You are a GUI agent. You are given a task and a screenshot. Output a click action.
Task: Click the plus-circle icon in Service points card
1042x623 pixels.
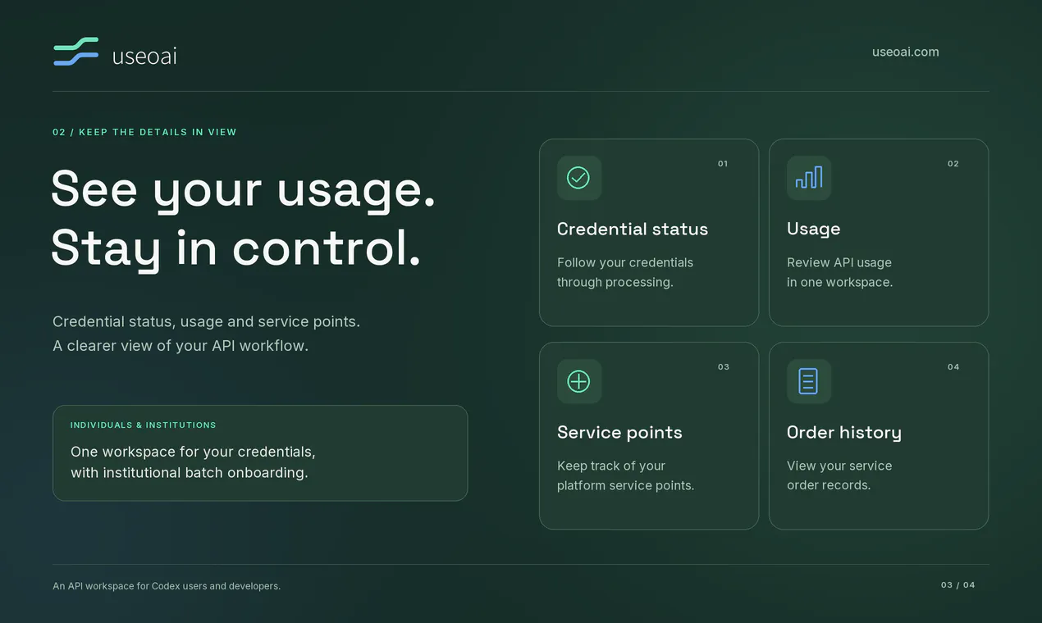click(578, 381)
